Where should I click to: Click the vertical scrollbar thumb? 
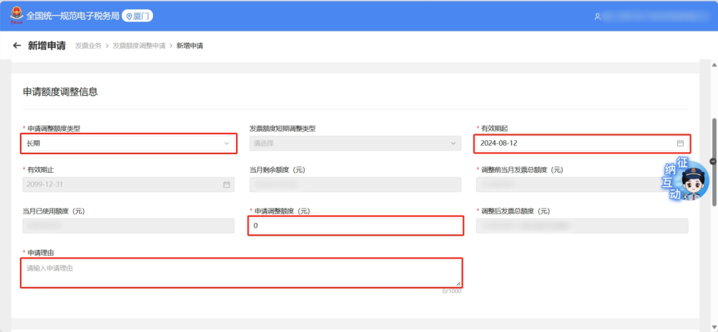[714, 161]
